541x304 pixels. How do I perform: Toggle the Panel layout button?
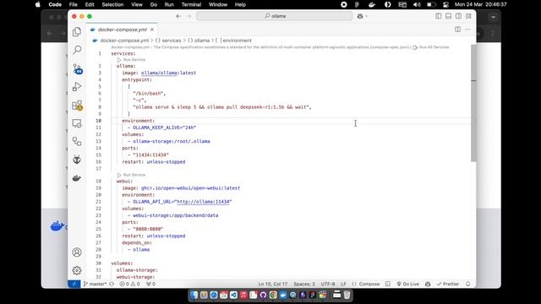coord(448,16)
